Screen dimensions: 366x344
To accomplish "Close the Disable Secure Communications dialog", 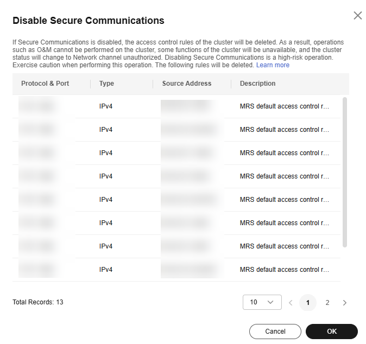I will point(358,16).
